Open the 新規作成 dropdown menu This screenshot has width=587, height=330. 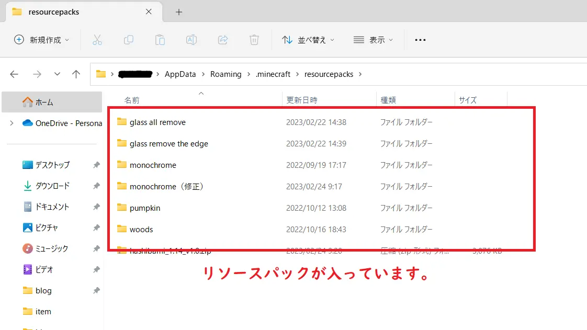(42, 40)
